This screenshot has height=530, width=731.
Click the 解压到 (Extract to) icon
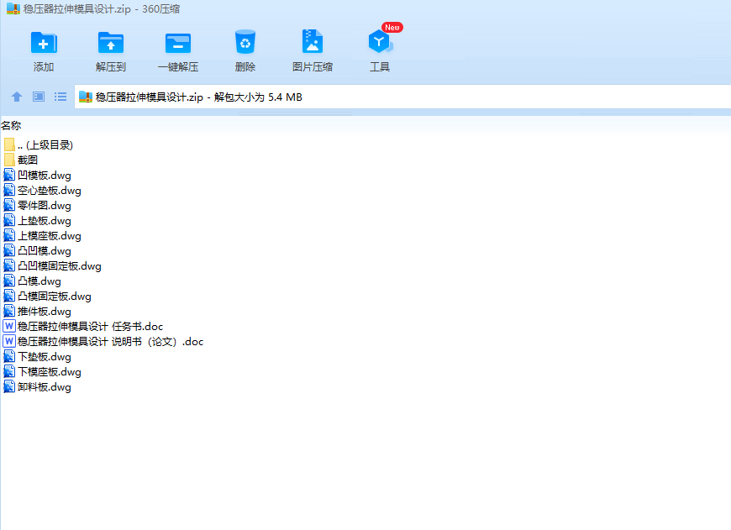click(111, 43)
